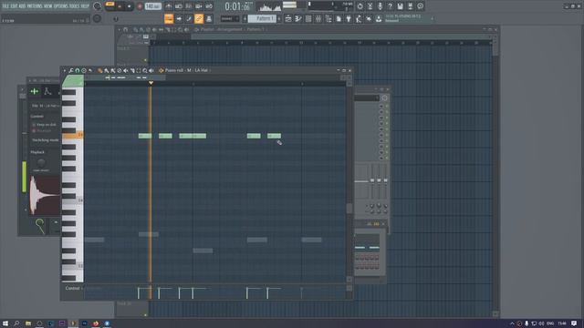Click the piano roll wrench tools icon
Viewport: 584px width, 328px height.
coord(71,71)
